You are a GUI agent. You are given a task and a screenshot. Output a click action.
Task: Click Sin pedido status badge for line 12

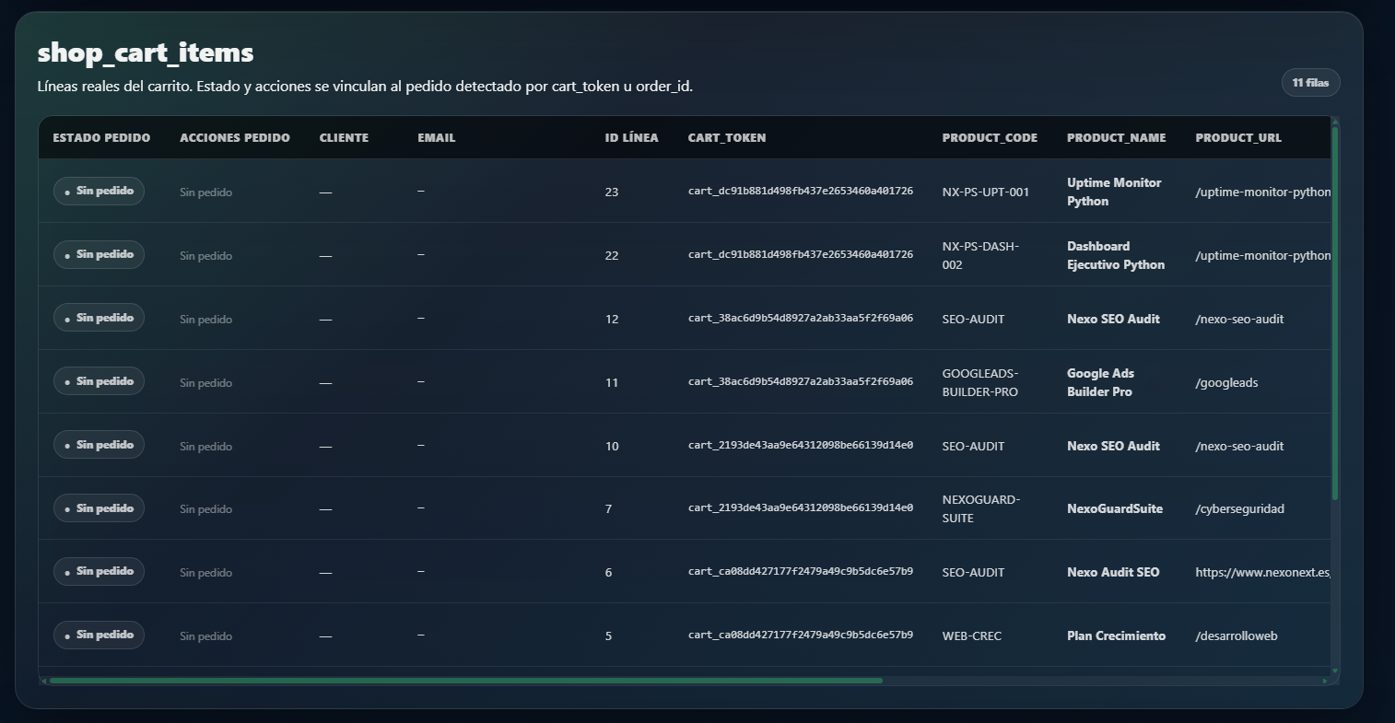point(99,318)
